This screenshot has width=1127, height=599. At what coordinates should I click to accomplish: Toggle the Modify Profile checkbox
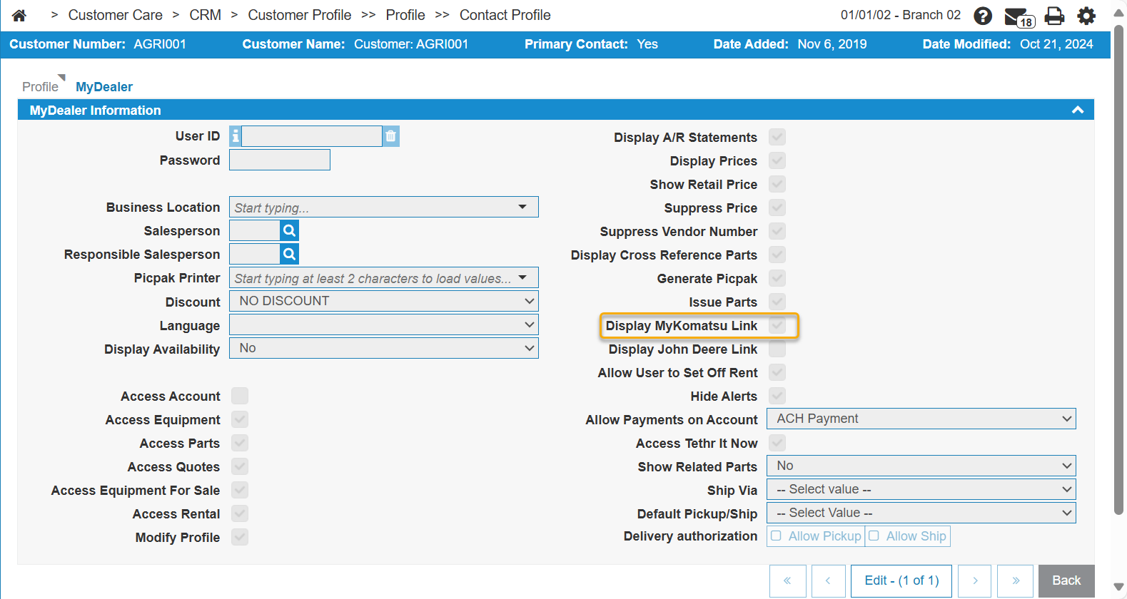[240, 537]
